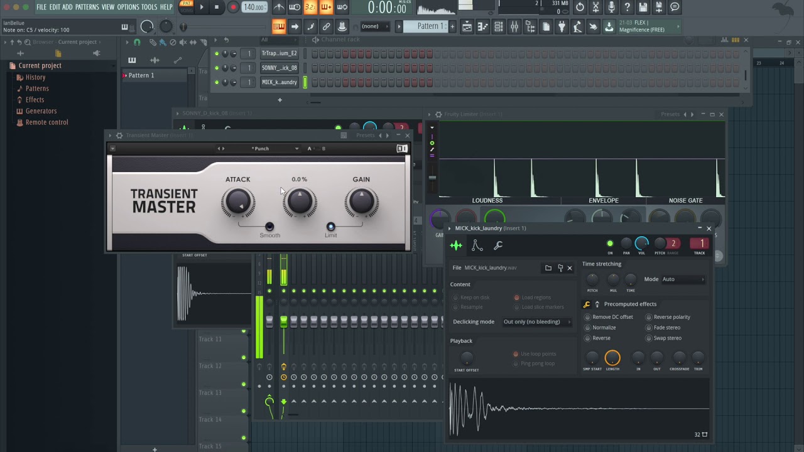The image size is (804, 452).
Task: Click the Fruity Limiter ENVELOPE label
Action: 604,200
